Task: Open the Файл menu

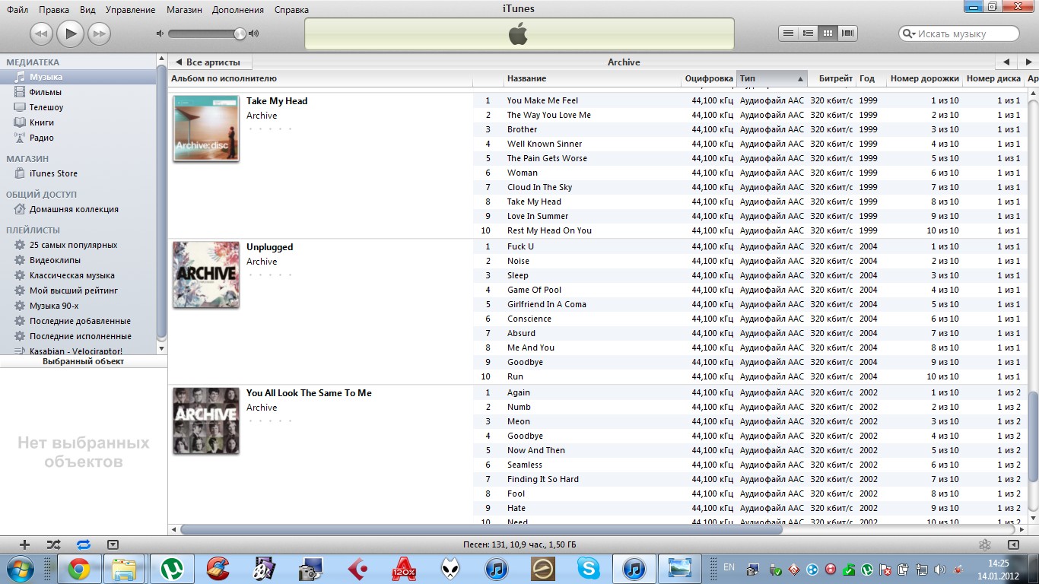Action: 17,10
